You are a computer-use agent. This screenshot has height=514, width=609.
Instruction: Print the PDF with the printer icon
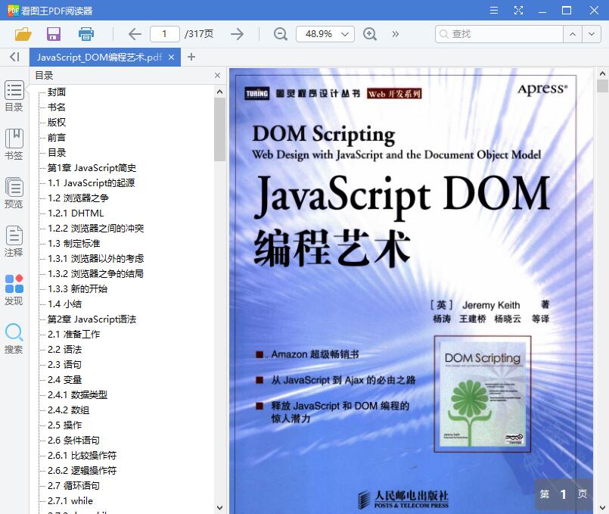(85, 34)
